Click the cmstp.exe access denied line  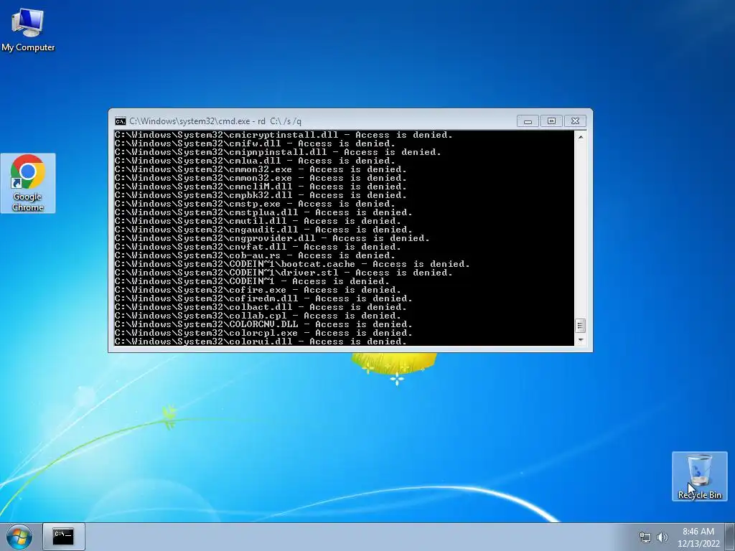[x=255, y=204]
